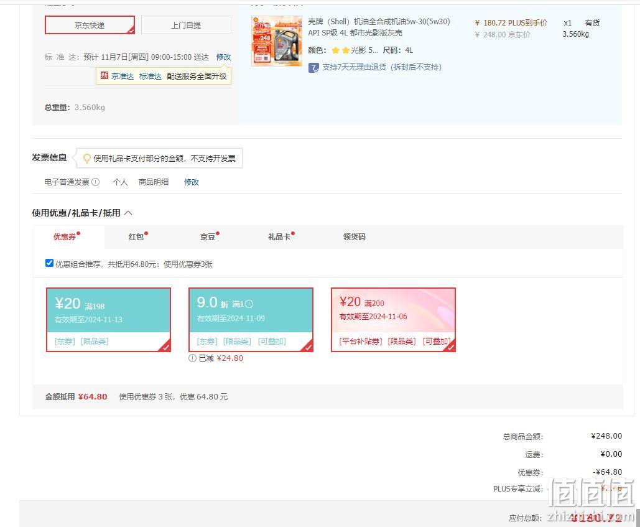640x527 pixels.
Task: Deselect the 9.0折 满1 coupon
Action: [x=251, y=320]
